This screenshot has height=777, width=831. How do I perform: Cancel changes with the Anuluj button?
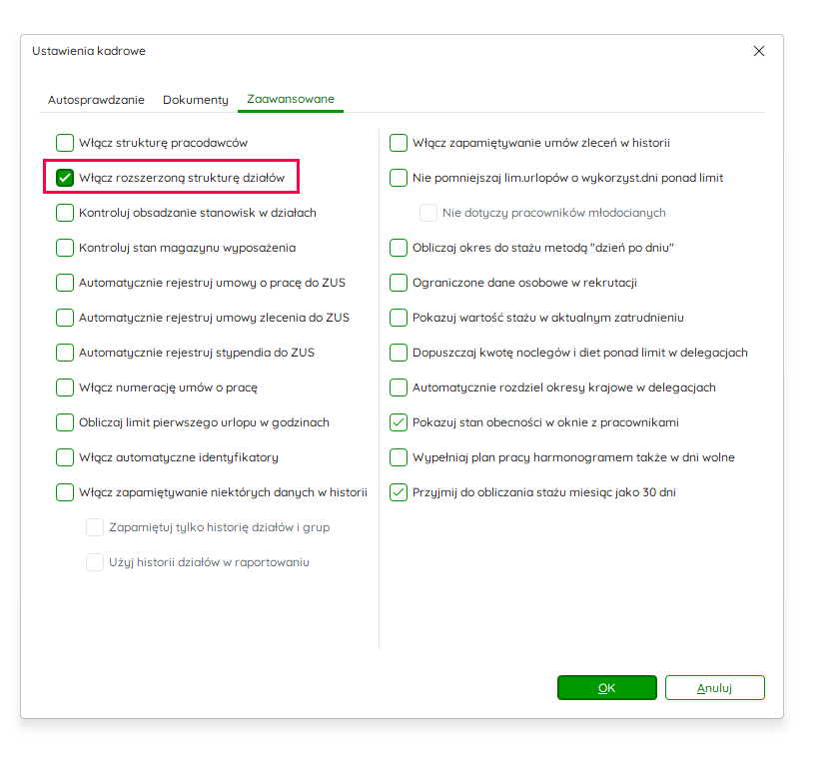(715, 687)
